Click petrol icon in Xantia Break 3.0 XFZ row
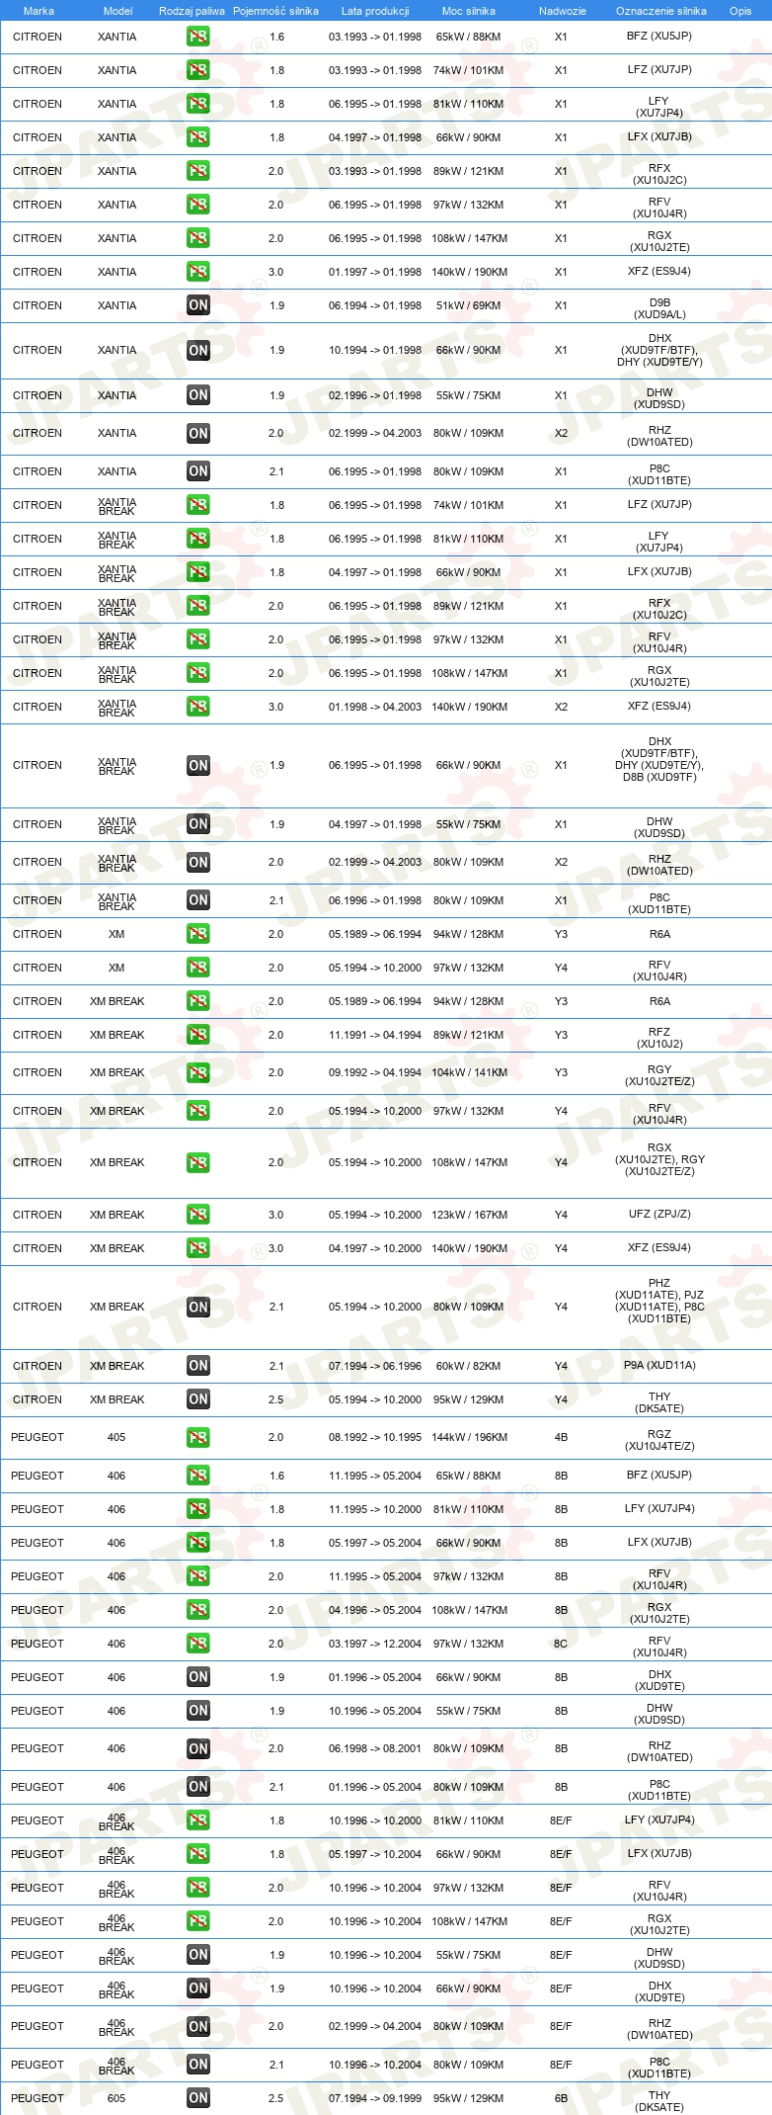772x2115 pixels. 198,707
